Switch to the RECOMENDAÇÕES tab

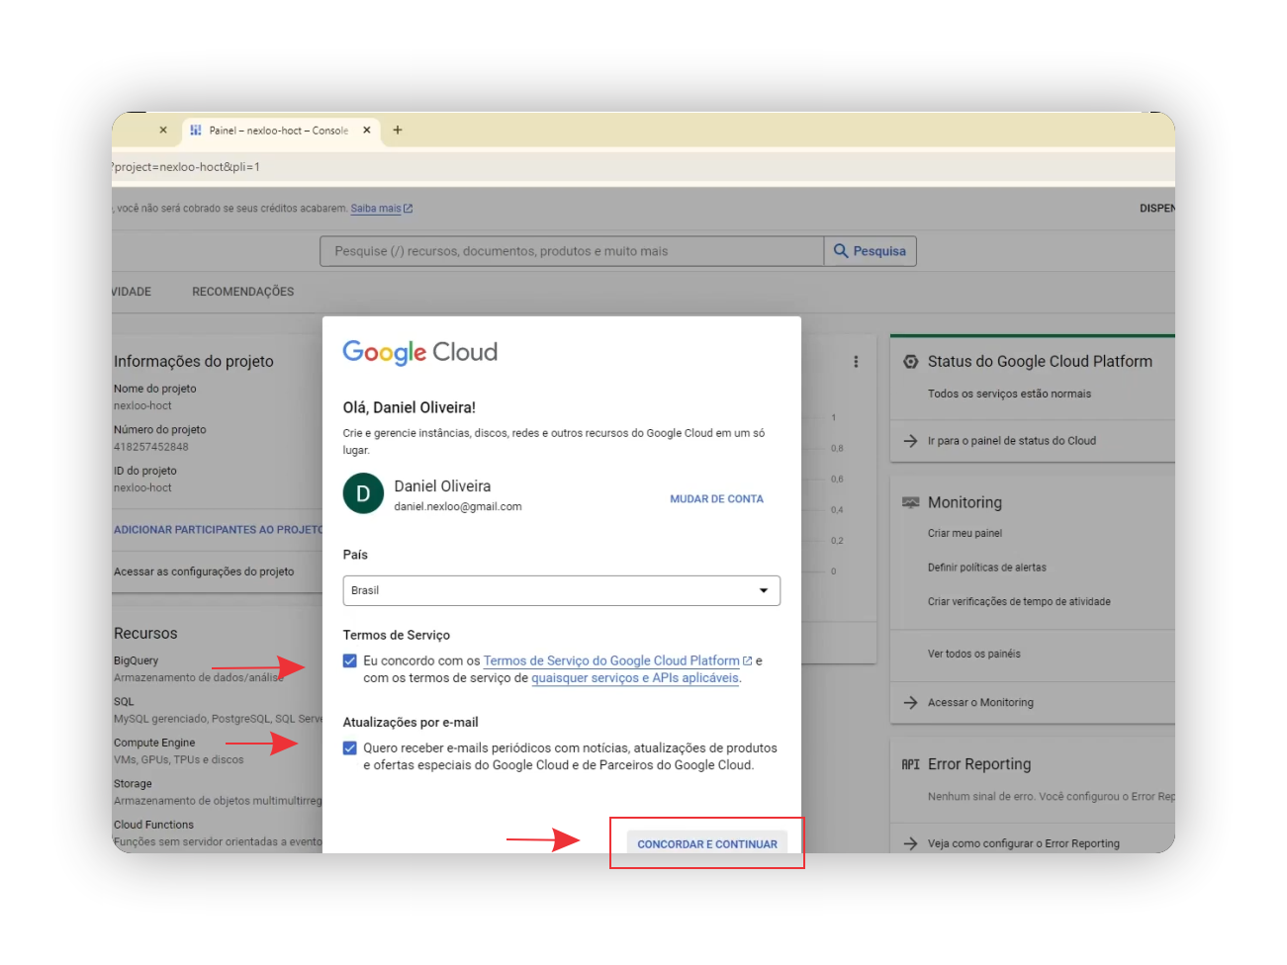coord(243,292)
